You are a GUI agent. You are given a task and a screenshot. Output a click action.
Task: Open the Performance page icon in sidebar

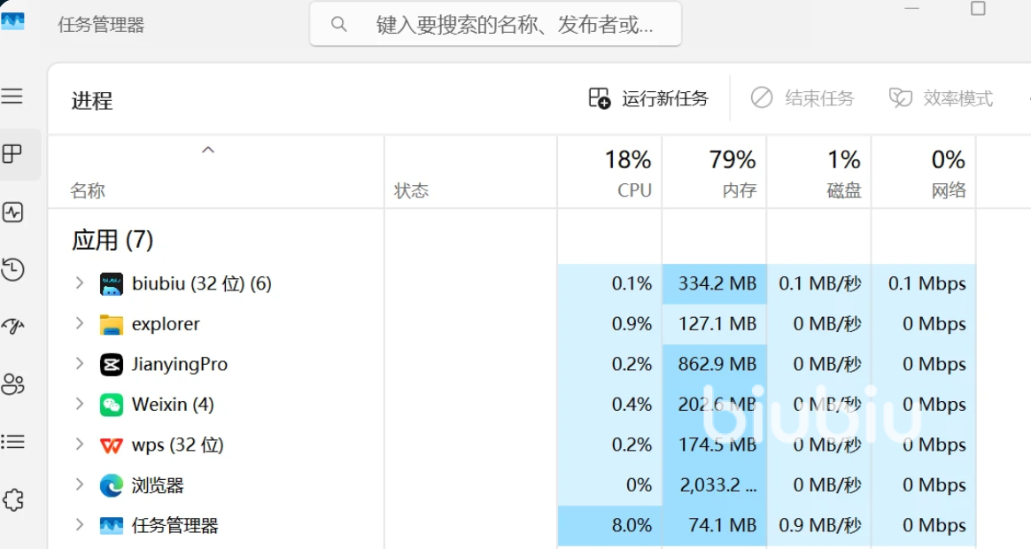tap(12, 213)
